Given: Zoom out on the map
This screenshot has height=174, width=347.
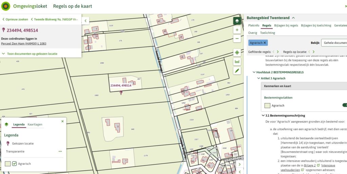Looking at the screenshot, I should tap(237, 39).
